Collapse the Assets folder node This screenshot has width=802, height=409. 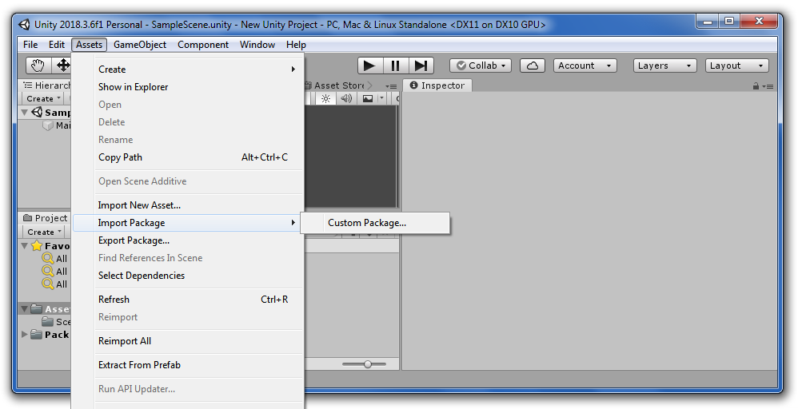[x=25, y=309]
